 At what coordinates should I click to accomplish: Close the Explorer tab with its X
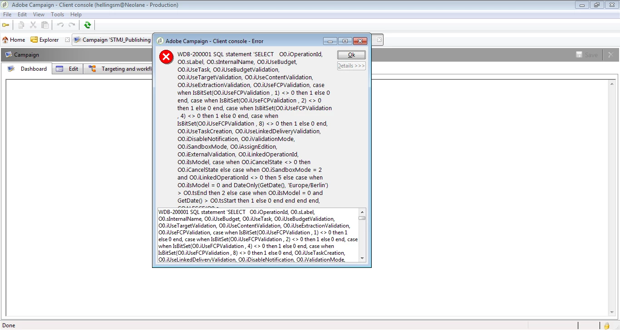(68, 40)
